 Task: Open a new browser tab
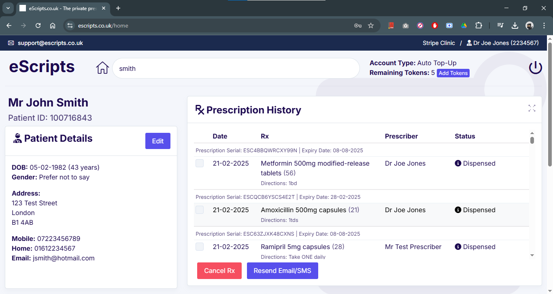click(x=118, y=8)
